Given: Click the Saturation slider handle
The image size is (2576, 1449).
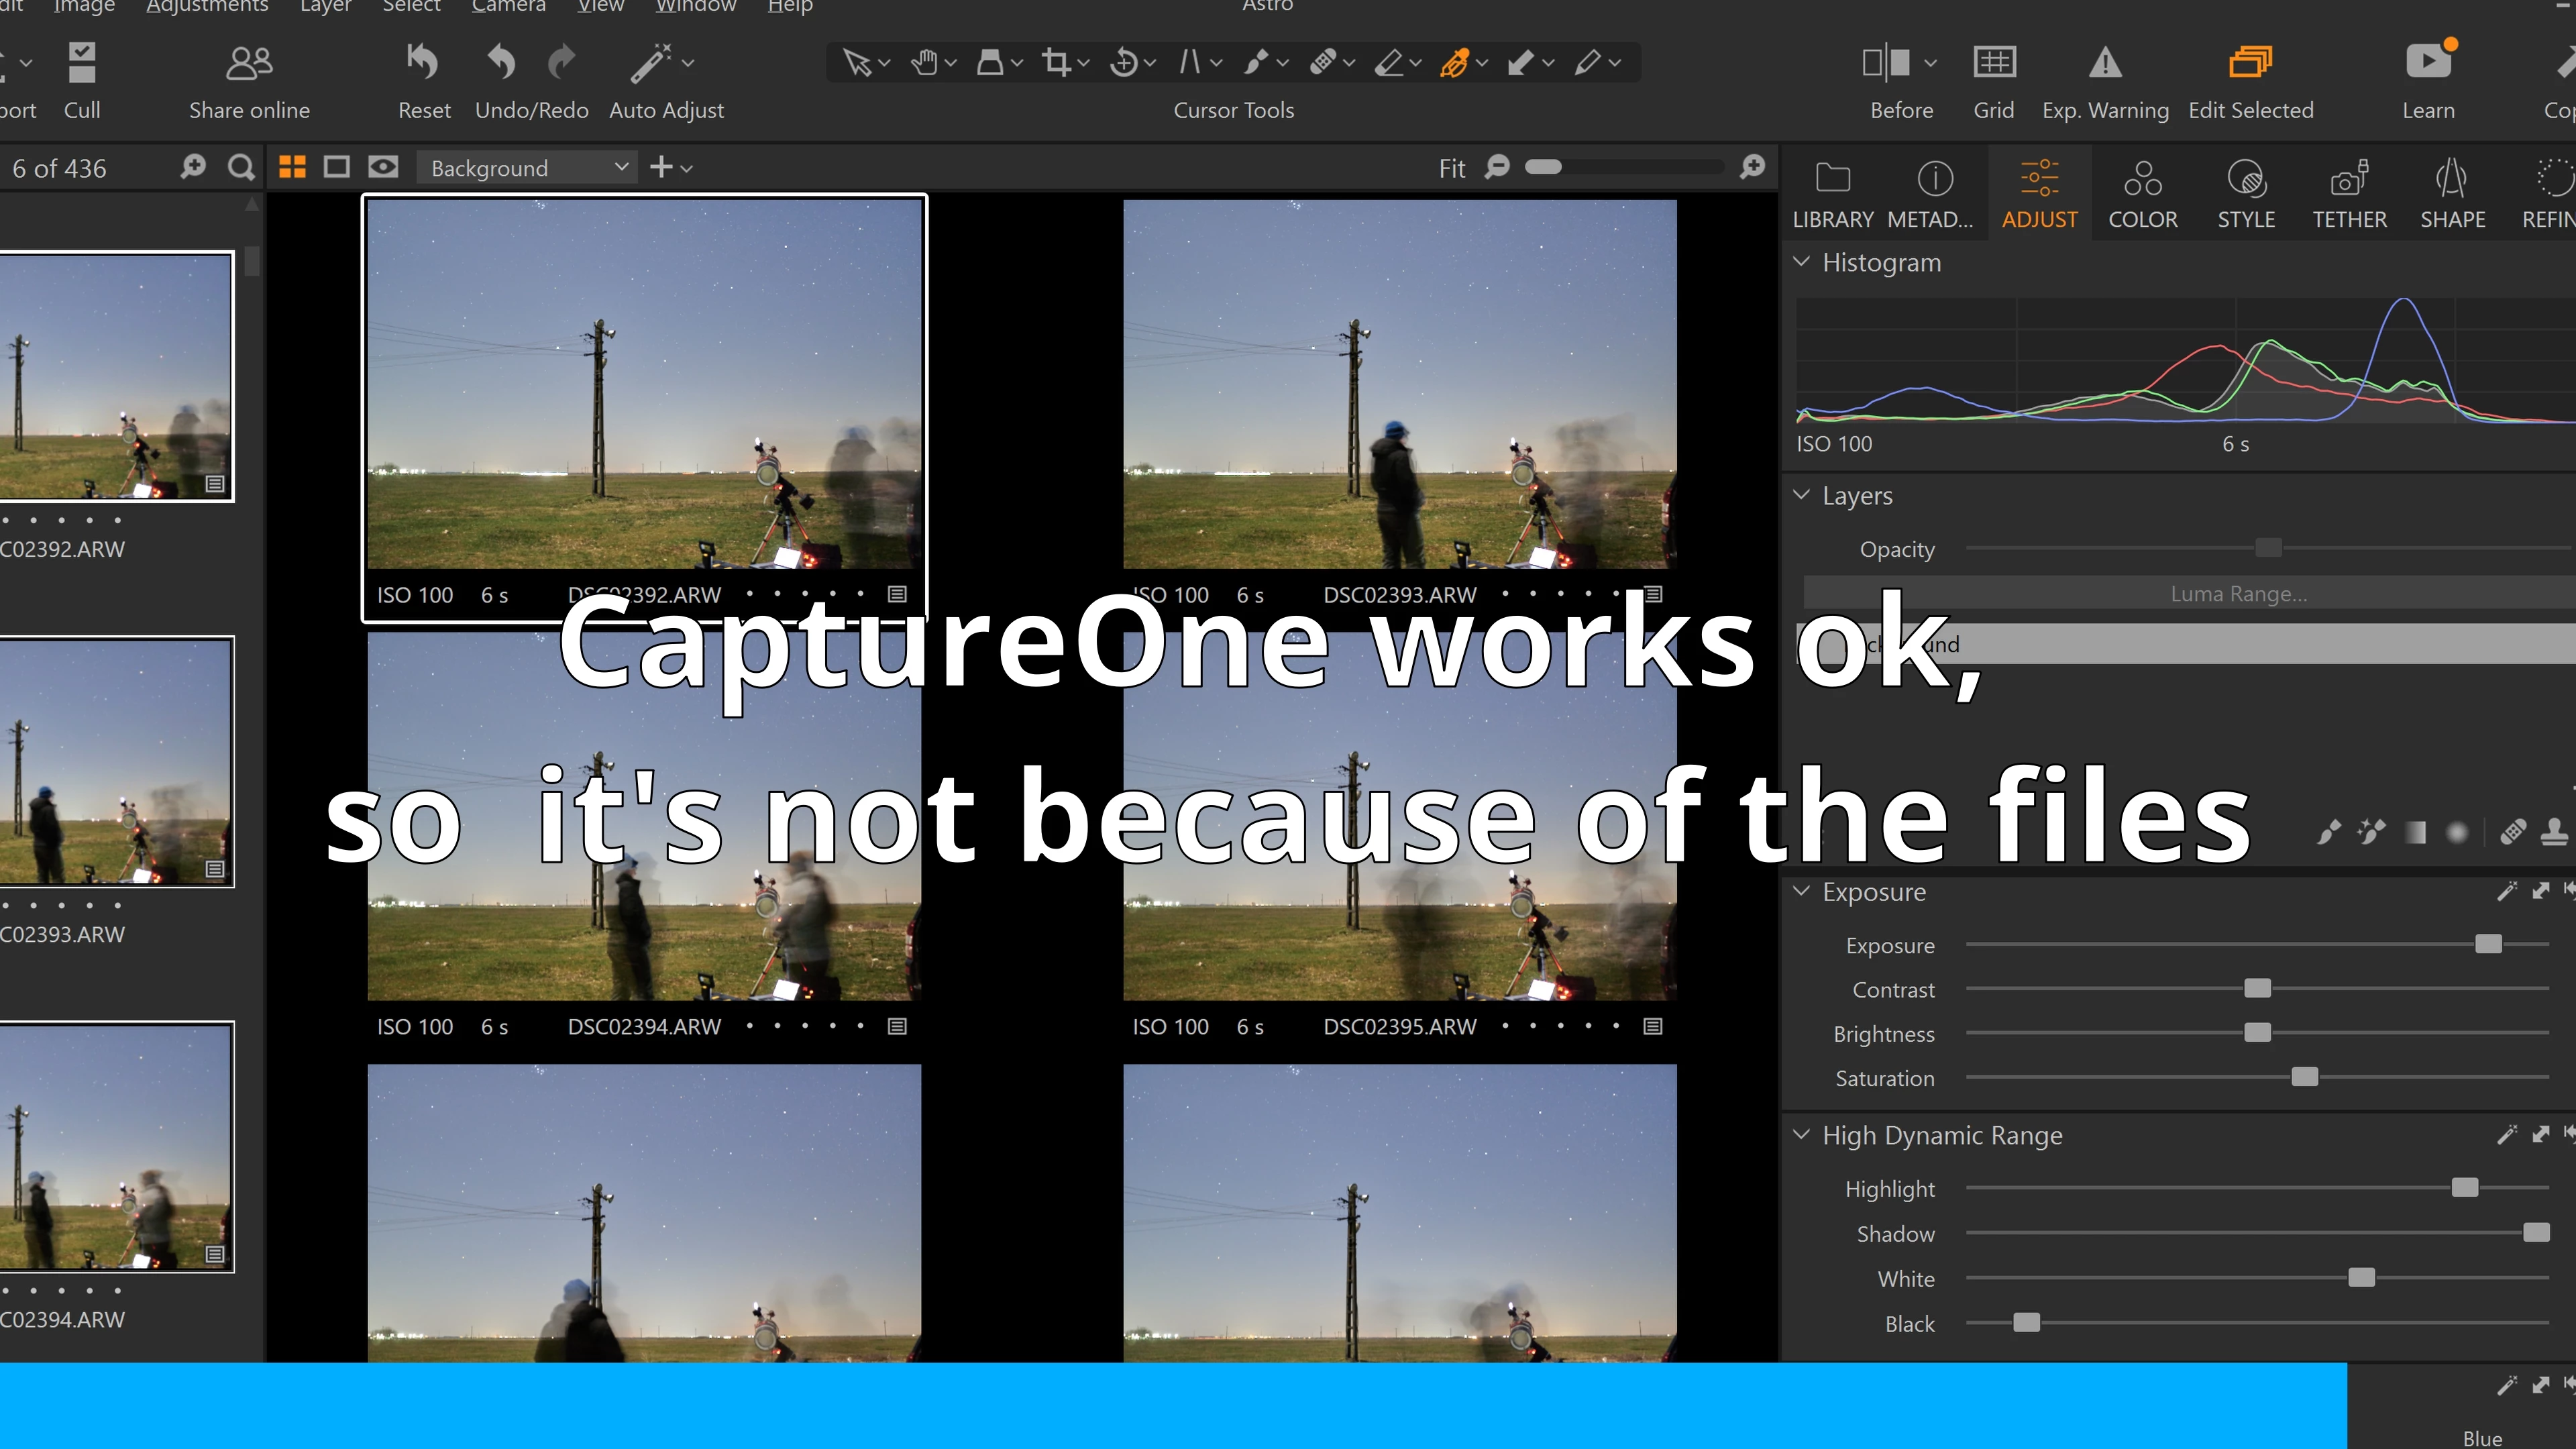Looking at the screenshot, I should click(x=2304, y=1077).
